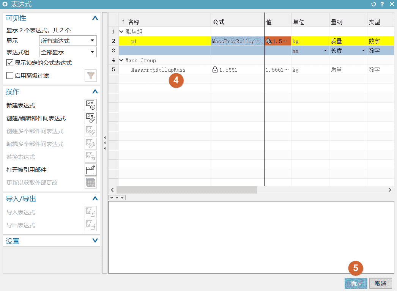
Task: Collapse the 操作 section
Action: click(95, 91)
